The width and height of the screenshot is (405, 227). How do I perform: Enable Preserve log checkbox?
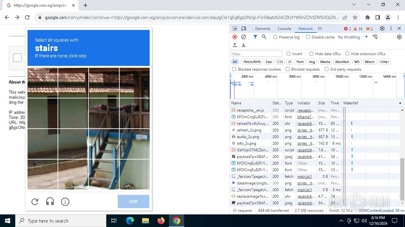pos(275,37)
